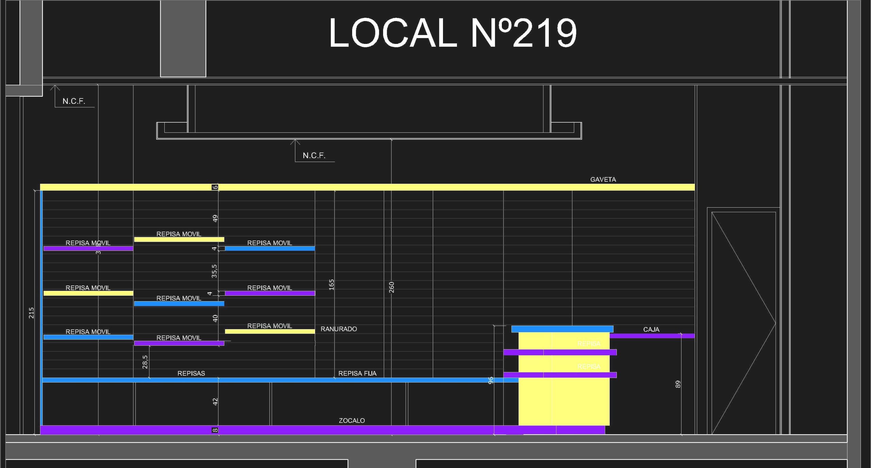Viewport: 871px width, 468px height.
Task: Click the N.C.F. label under ceiling fixture
Action: [314, 156]
